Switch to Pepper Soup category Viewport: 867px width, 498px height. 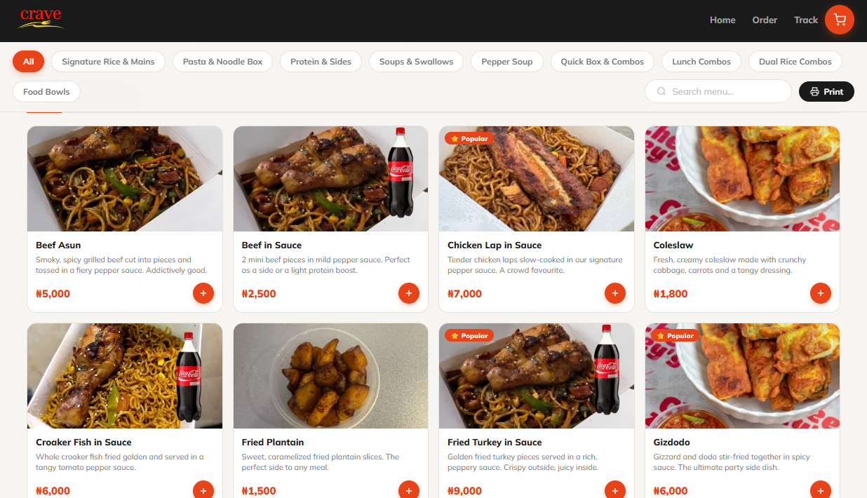[x=506, y=62]
